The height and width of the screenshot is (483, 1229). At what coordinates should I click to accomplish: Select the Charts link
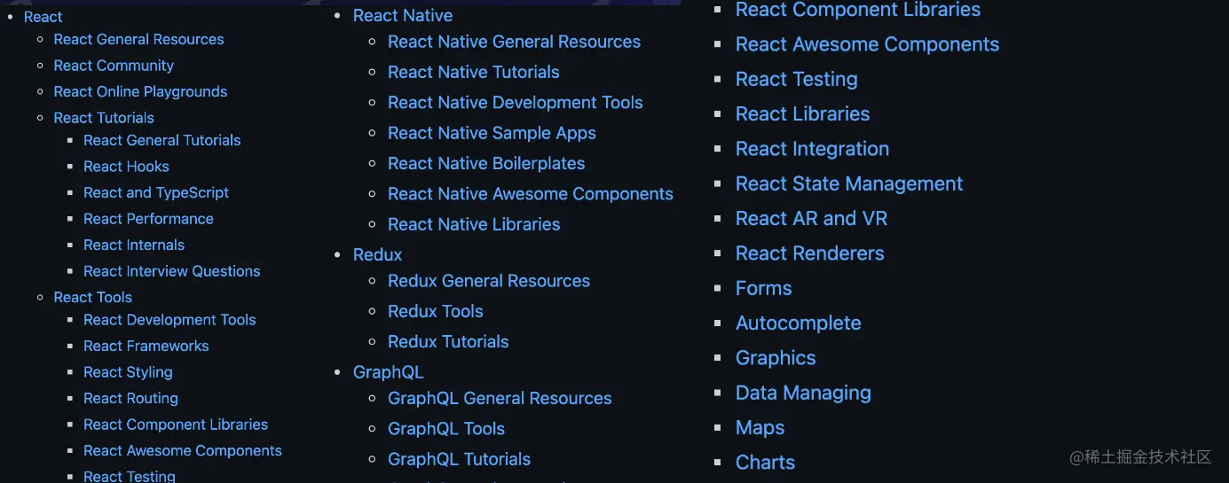pos(765,463)
